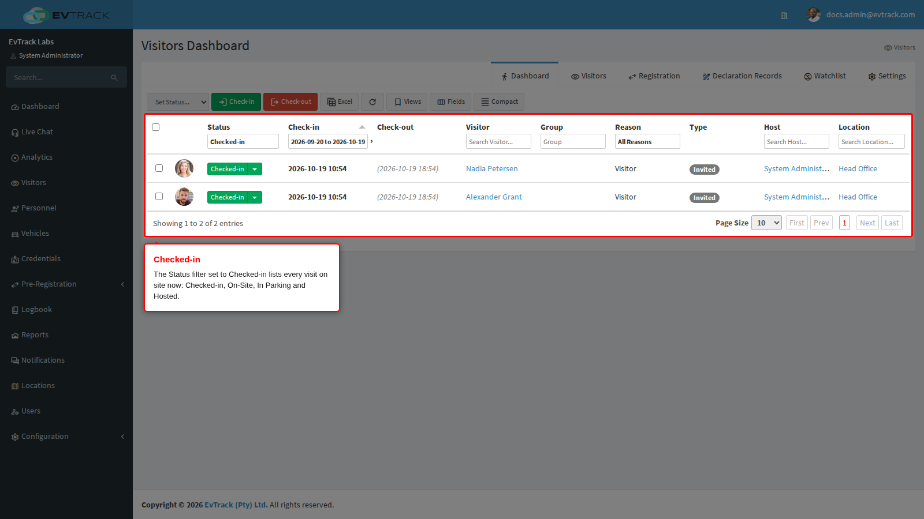Click the refresh icon in the toolbar

coord(372,102)
